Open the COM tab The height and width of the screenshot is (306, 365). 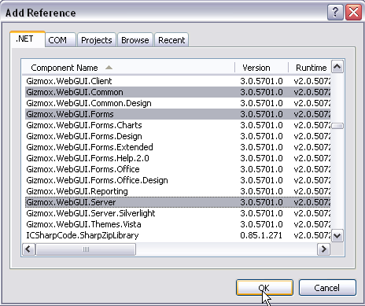[x=61, y=40]
